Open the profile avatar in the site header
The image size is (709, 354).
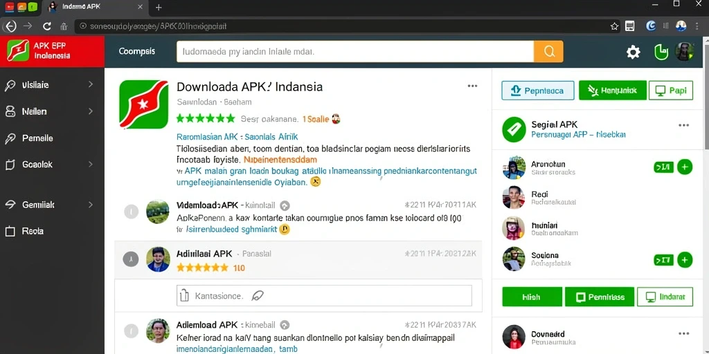[685, 52]
